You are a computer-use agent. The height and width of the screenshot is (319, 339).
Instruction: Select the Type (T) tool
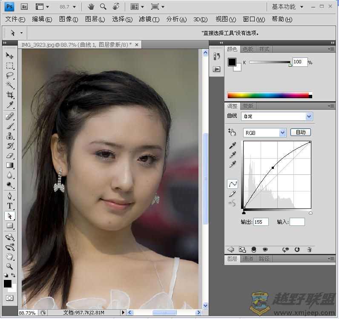pos(9,206)
